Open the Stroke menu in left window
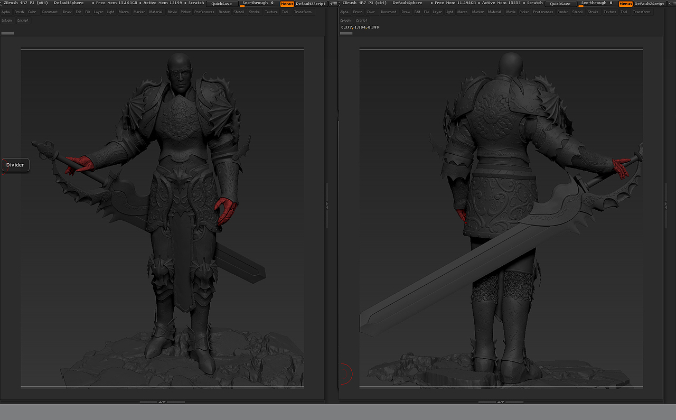 [255, 12]
